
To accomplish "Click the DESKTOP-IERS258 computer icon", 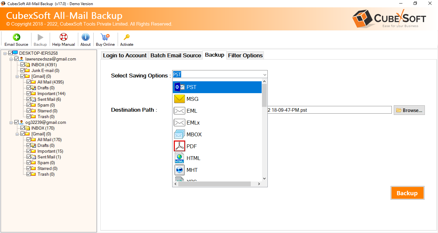I will [15, 53].
